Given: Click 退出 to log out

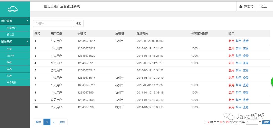Looking at the screenshot, I should [264, 6].
